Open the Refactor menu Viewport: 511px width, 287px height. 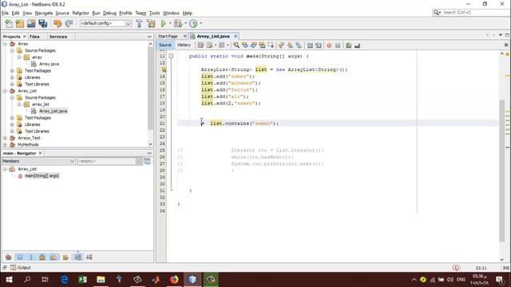[x=81, y=13]
